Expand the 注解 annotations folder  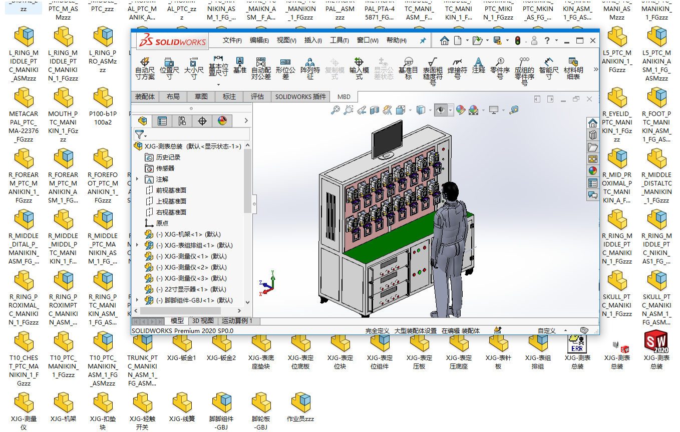[x=137, y=179]
